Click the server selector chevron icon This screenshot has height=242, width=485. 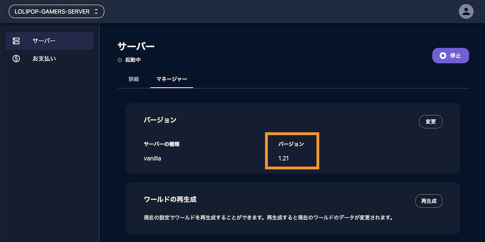pyautogui.click(x=96, y=11)
